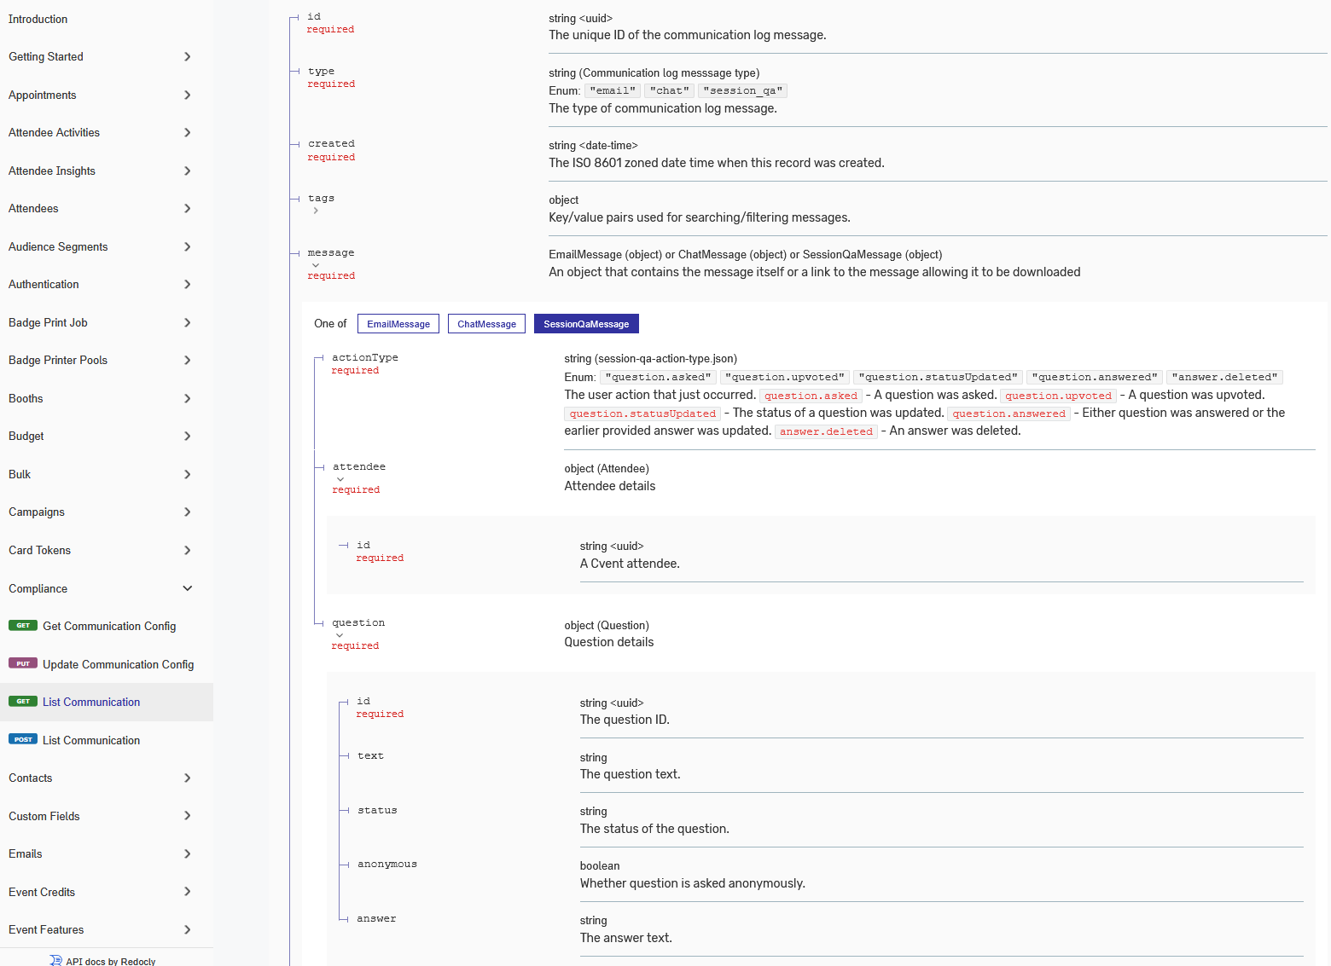Click the Redocly logo icon
The image size is (1331, 966).
[56, 960]
